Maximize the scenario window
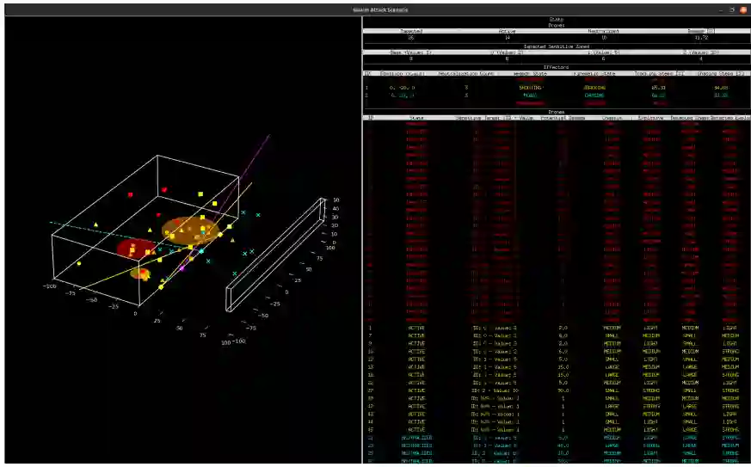751x467 pixels. (x=732, y=9)
